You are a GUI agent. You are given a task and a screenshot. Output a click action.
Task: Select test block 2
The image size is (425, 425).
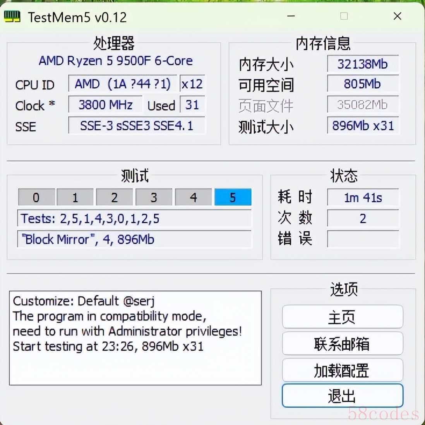115,197
